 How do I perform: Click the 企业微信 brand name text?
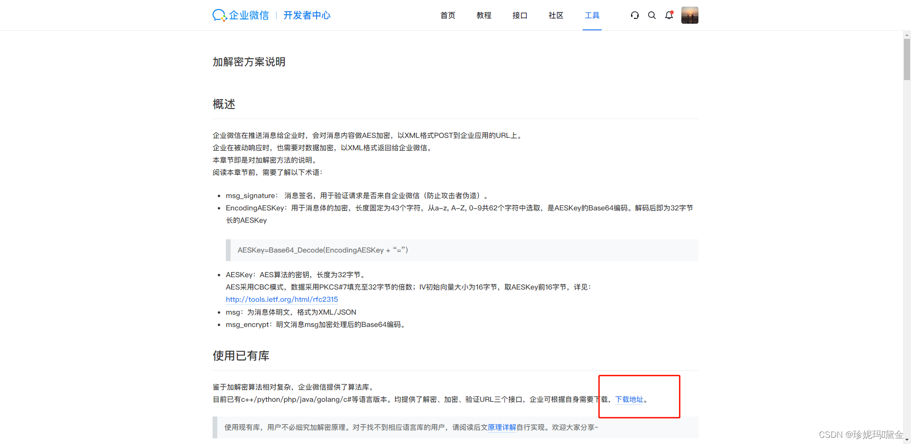point(248,15)
